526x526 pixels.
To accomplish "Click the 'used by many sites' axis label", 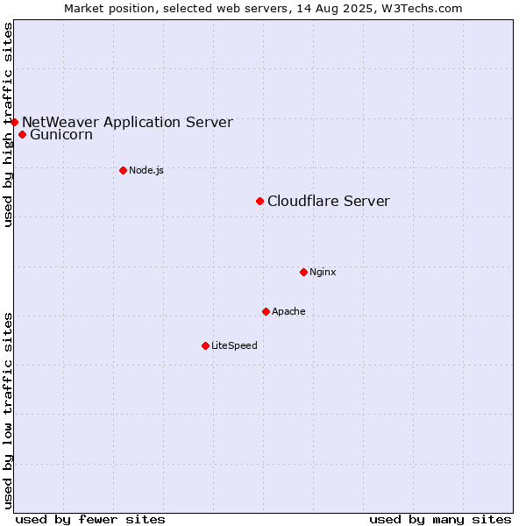I will point(440,520).
